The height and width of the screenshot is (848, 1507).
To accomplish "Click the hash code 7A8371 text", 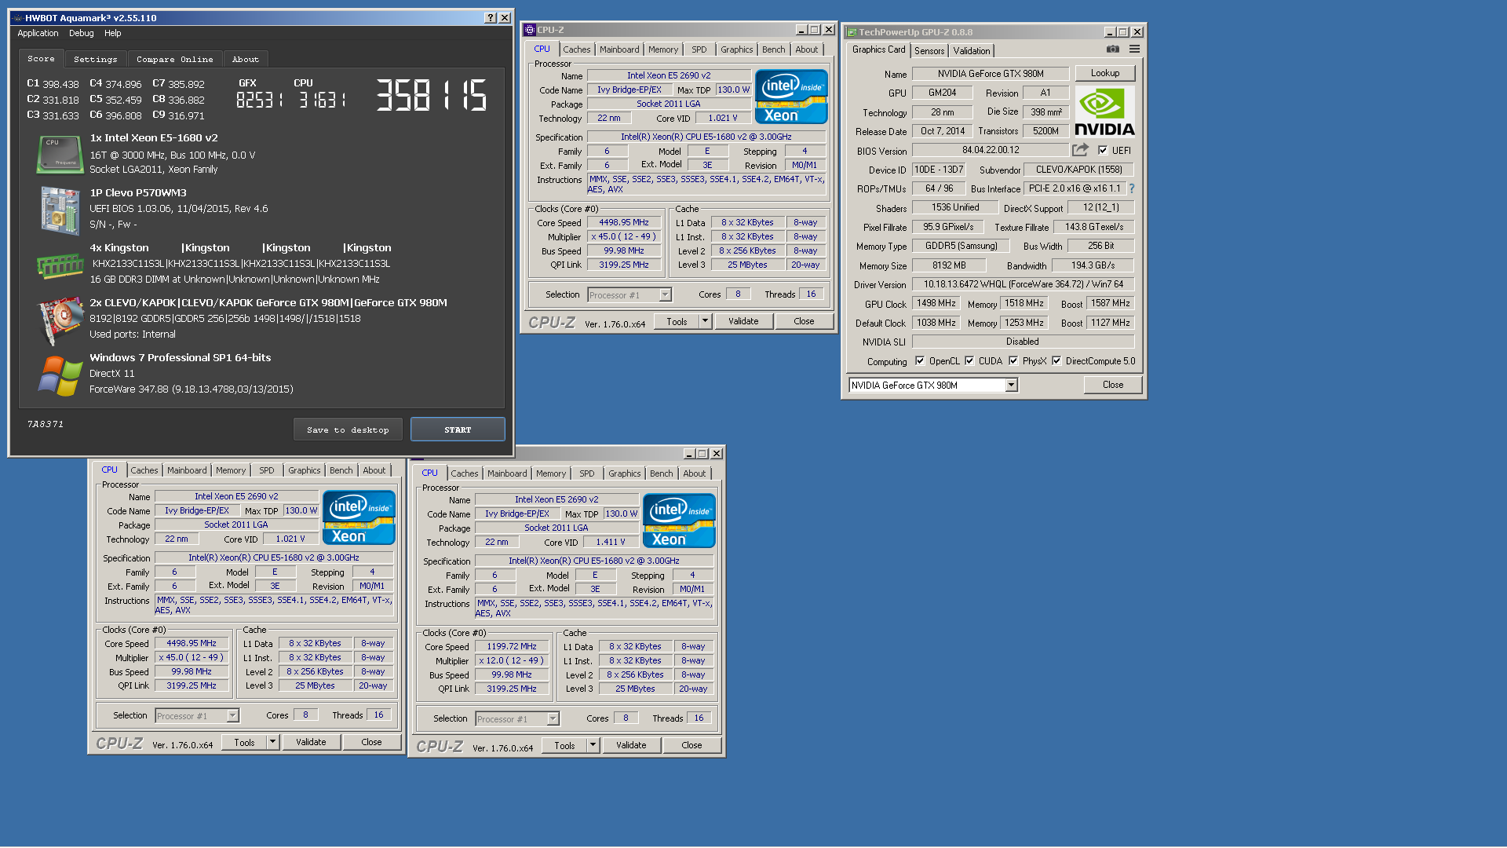I will pyautogui.click(x=46, y=424).
